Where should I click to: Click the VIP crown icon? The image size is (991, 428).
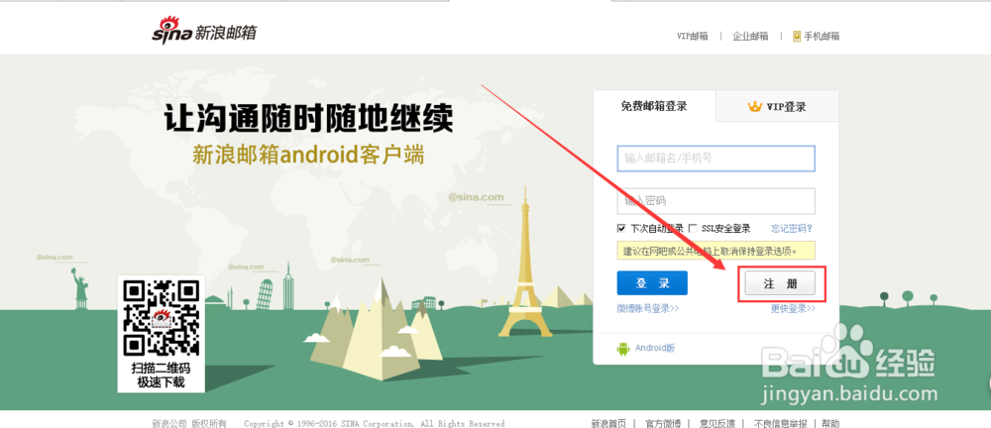pyautogui.click(x=754, y=107)
